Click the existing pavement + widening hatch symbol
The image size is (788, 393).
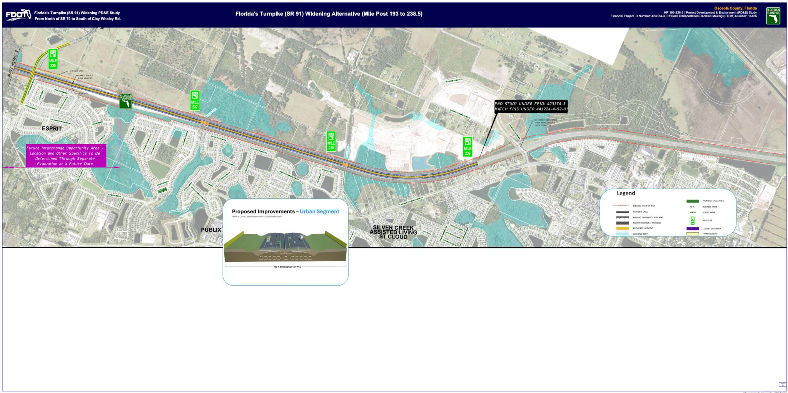click(x=622, y=218)
